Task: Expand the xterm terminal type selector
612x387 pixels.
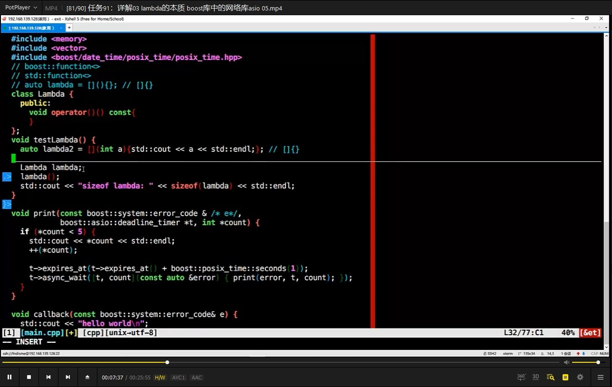Action: (508, 353)
